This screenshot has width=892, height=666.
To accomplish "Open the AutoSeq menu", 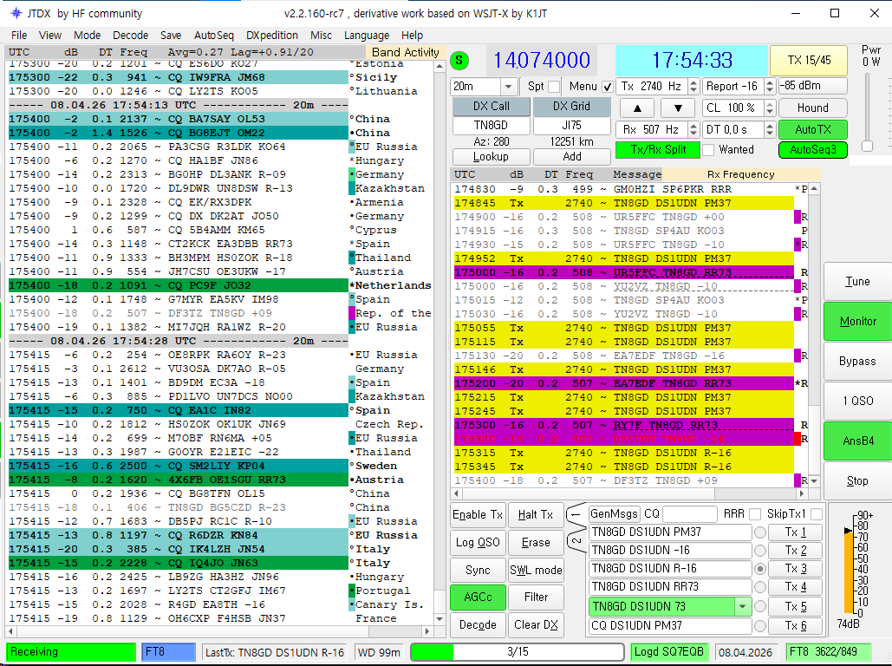I will [214, 36].
